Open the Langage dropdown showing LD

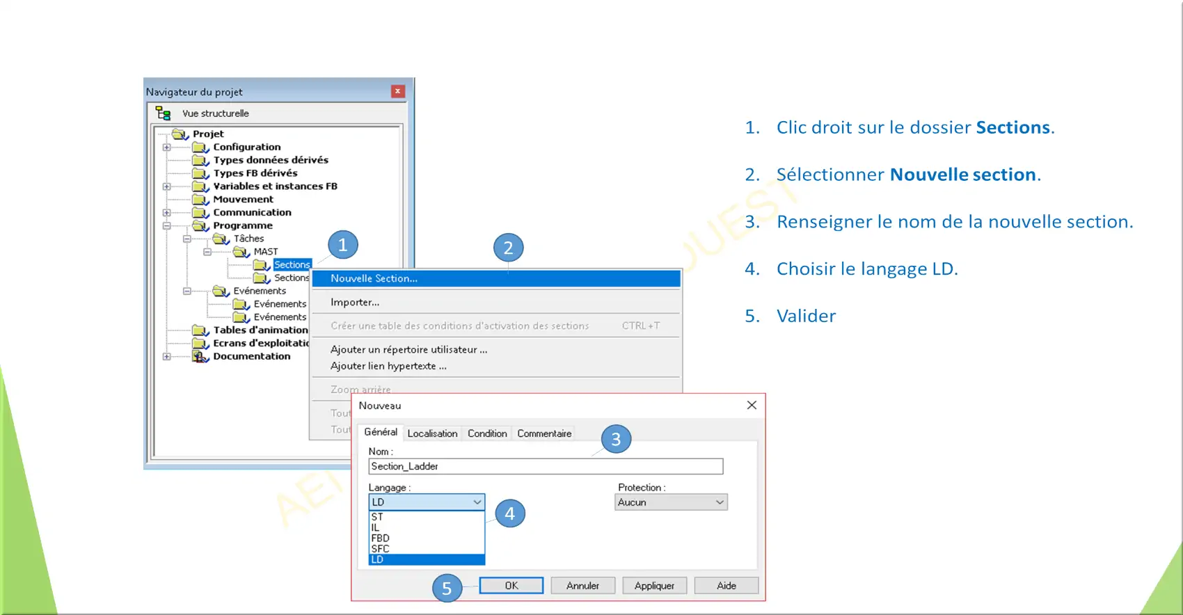point(427,502)
